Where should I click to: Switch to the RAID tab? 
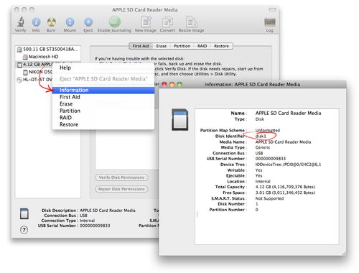[x=202, y=46]
